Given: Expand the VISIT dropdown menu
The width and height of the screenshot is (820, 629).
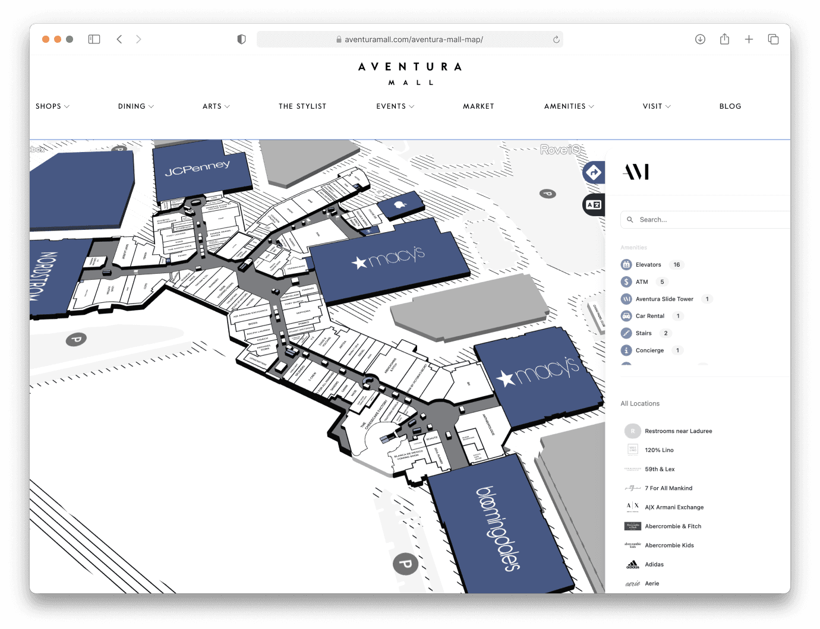Looking at the screenshot, I should (x=657, y=106).
